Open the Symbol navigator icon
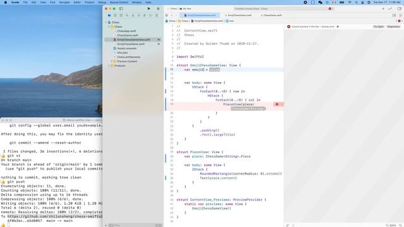The width and height of the screenshot is (404, 227). [121, 15]
